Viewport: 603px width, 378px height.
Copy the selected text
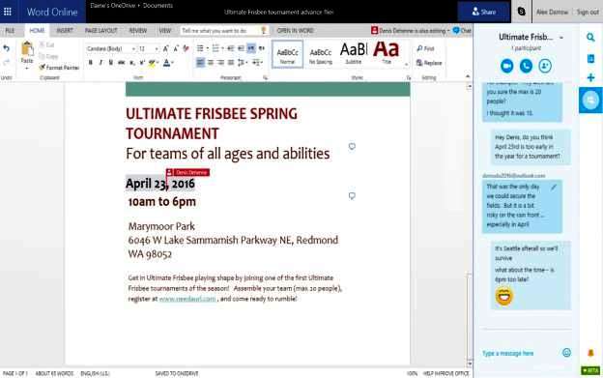[49, 56]
